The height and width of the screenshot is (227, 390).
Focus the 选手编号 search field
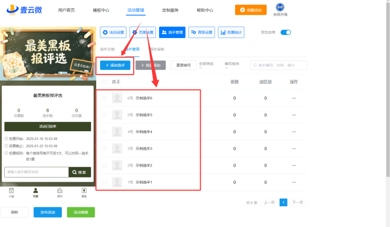coord(279,65)
